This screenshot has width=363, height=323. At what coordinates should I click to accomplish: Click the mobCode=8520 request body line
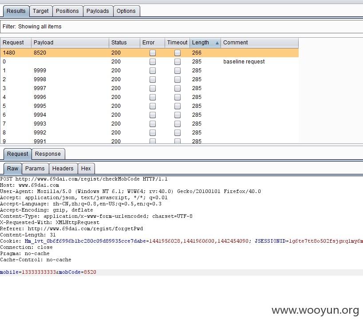(x=48, y=272)
